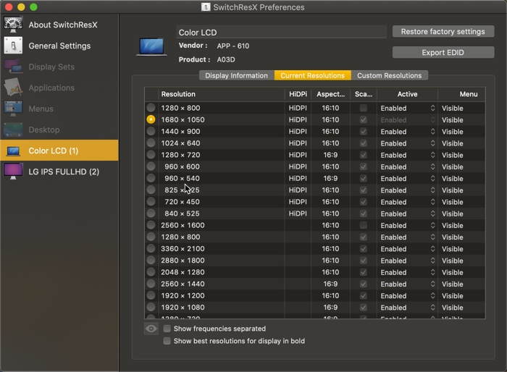507x372 pixels.
Task: Select the 1920 × 1080 resolution radio button
Action: 151,307
